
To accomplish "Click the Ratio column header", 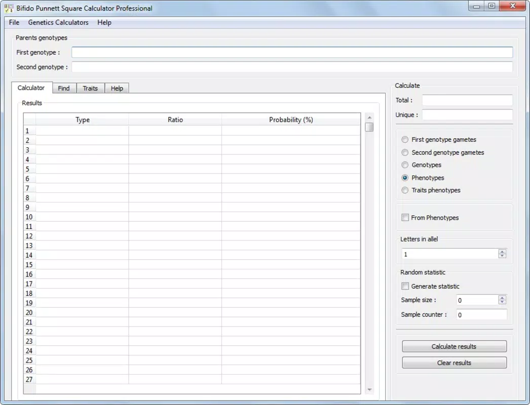I will [175, 119].
